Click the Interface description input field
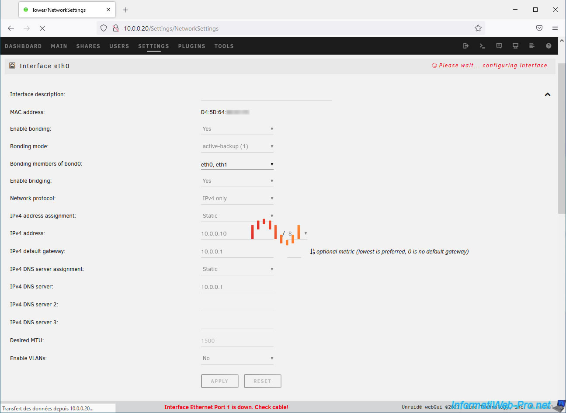This screenshot has height=413, width=566. pyautogui.click(x=266, y=95)
